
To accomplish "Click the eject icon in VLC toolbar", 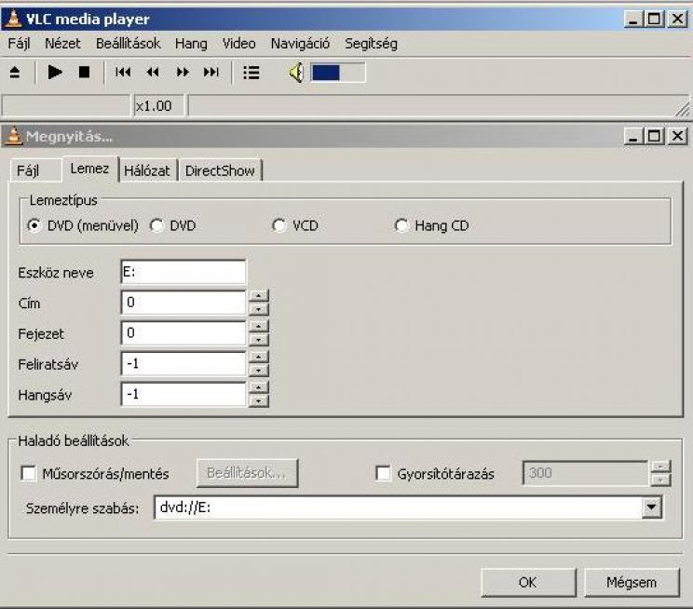I will point(15,72).
